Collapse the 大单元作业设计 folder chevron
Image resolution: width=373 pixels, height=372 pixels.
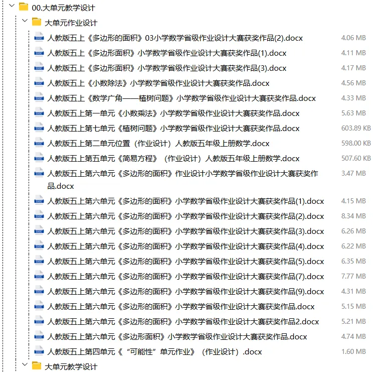(x=25, y=21)
